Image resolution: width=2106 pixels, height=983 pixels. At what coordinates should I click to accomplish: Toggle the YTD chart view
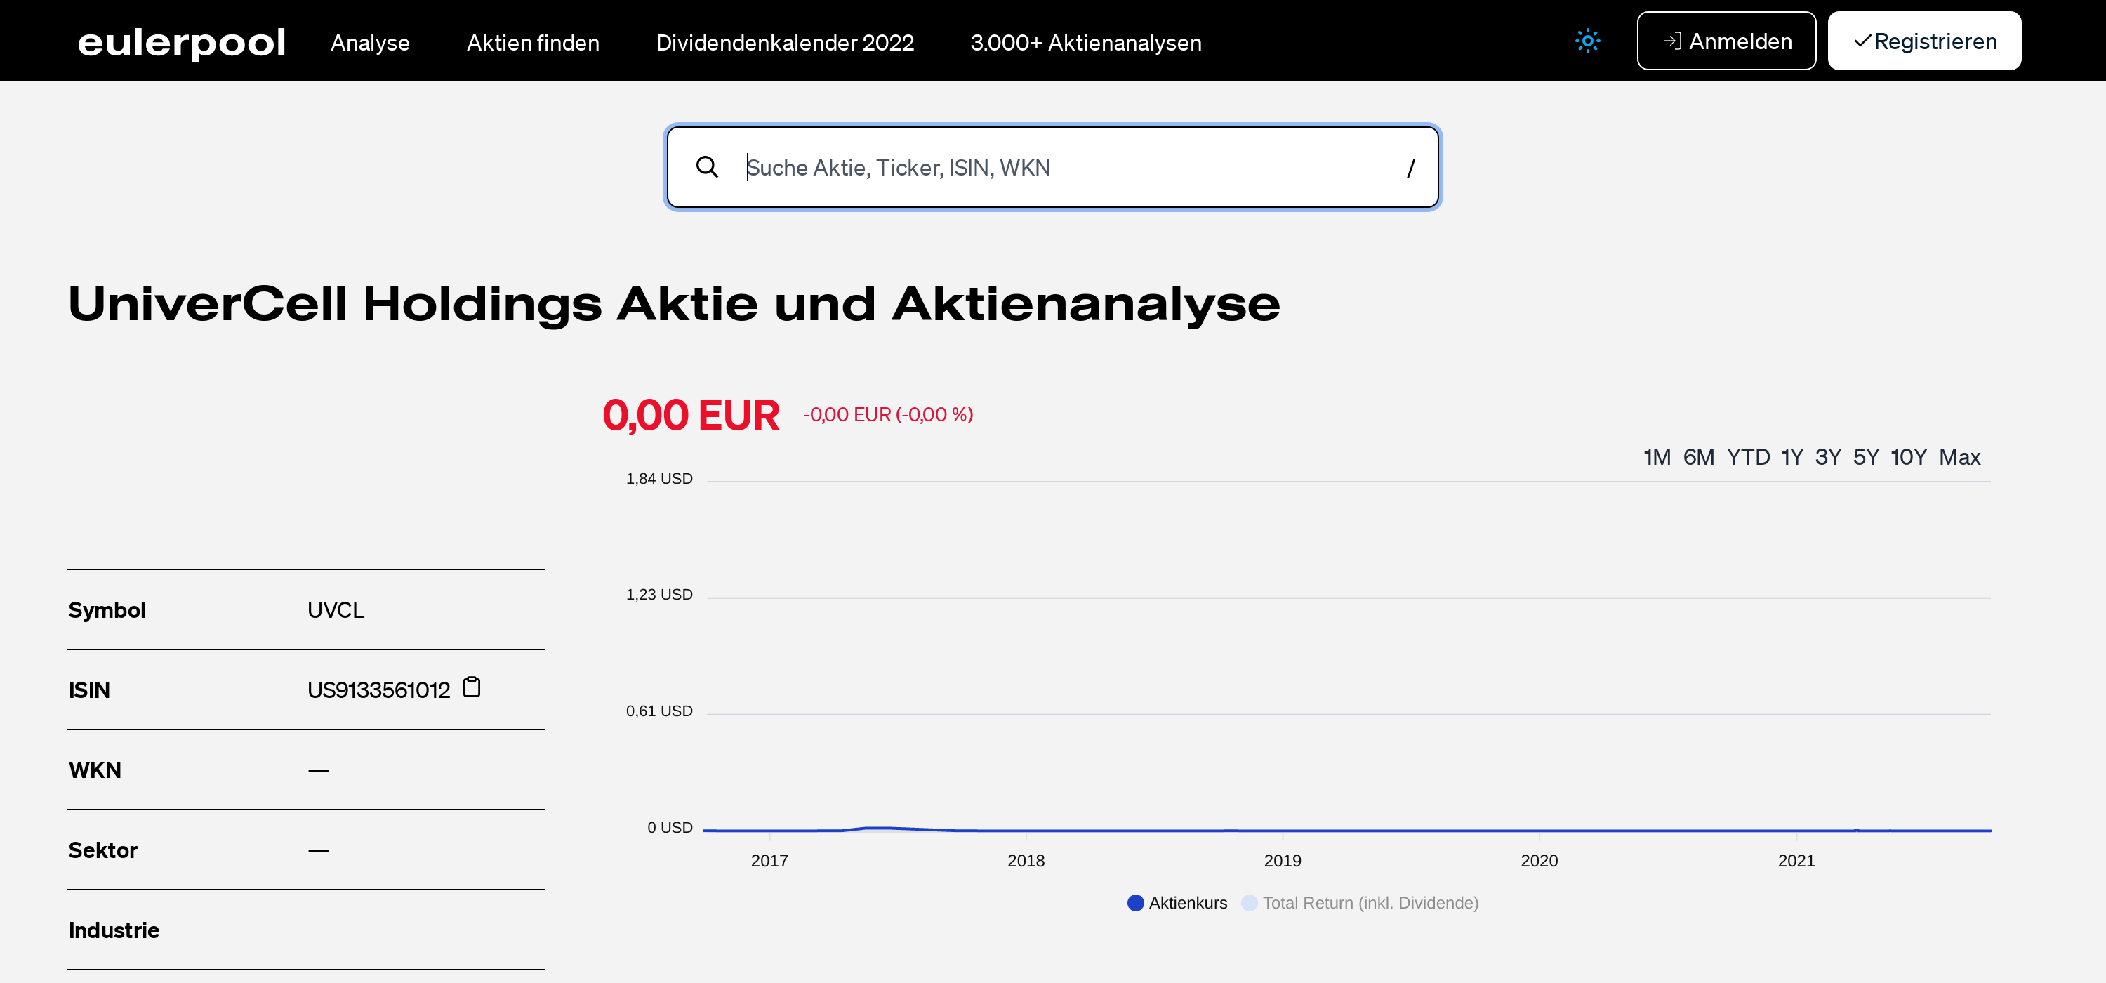pos(1749,457)
